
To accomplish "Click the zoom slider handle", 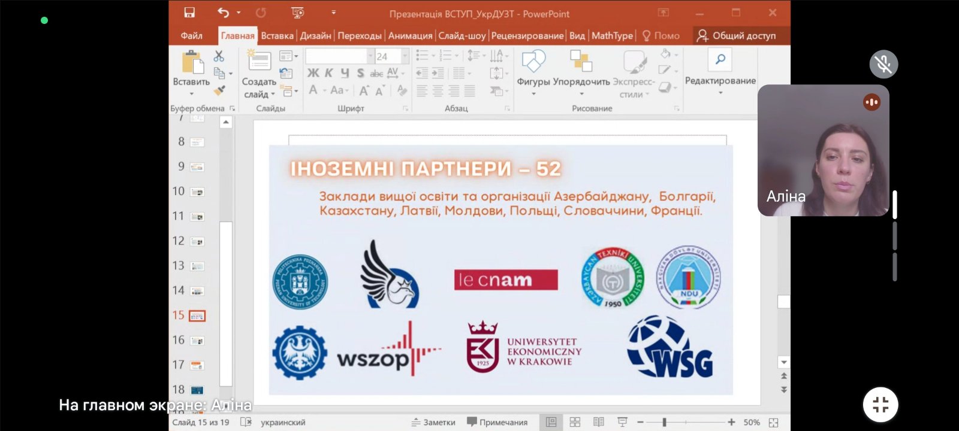I will 664,422.
